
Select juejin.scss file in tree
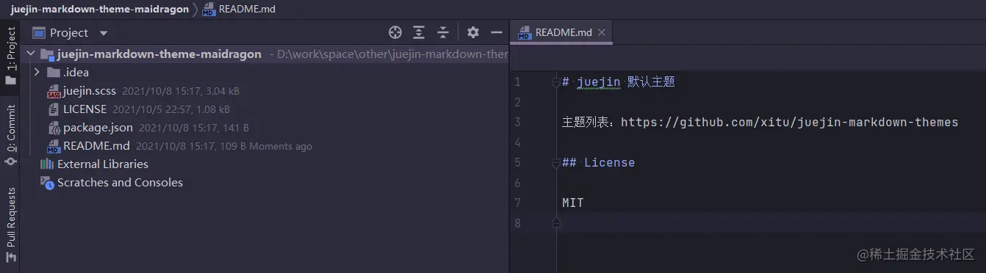pos(90,91)
